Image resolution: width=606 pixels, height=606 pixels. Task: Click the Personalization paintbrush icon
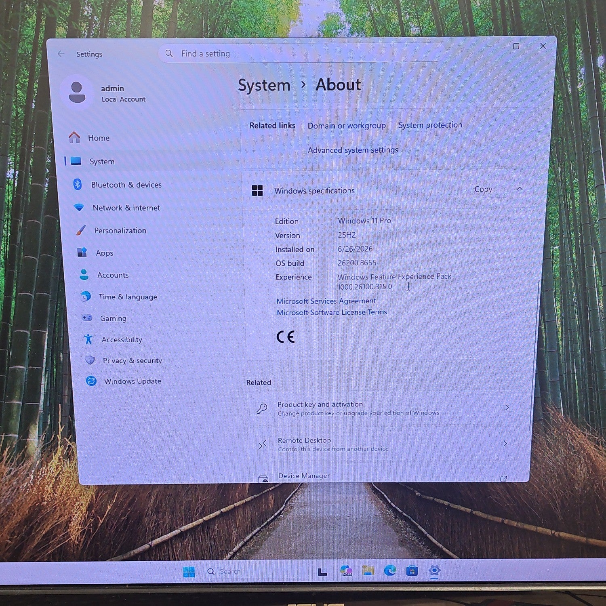click(x=81, y=230)
